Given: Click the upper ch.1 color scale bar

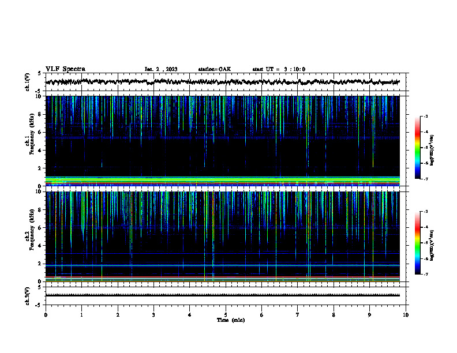Looking at the screenshot, I should click(x=417, y=148).
